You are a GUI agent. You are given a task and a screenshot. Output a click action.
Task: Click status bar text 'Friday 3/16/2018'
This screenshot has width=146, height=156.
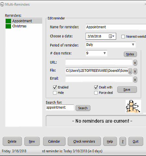click(14, 151)
